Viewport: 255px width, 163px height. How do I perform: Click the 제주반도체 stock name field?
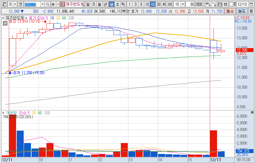click(x=75, y=4)
